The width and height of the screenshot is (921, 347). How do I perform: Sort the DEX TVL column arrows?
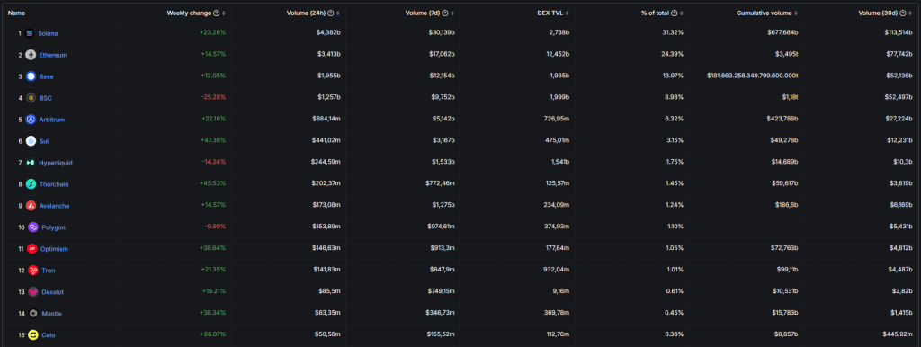568,13
